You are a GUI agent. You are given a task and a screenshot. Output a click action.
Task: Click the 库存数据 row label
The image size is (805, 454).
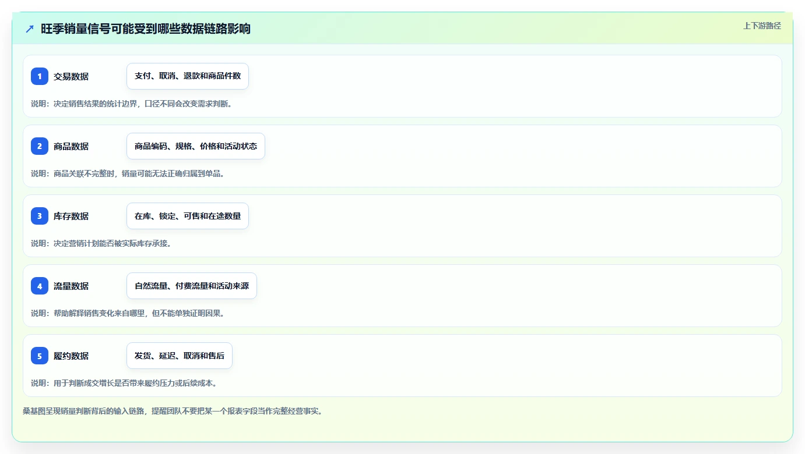click(71, 216)
